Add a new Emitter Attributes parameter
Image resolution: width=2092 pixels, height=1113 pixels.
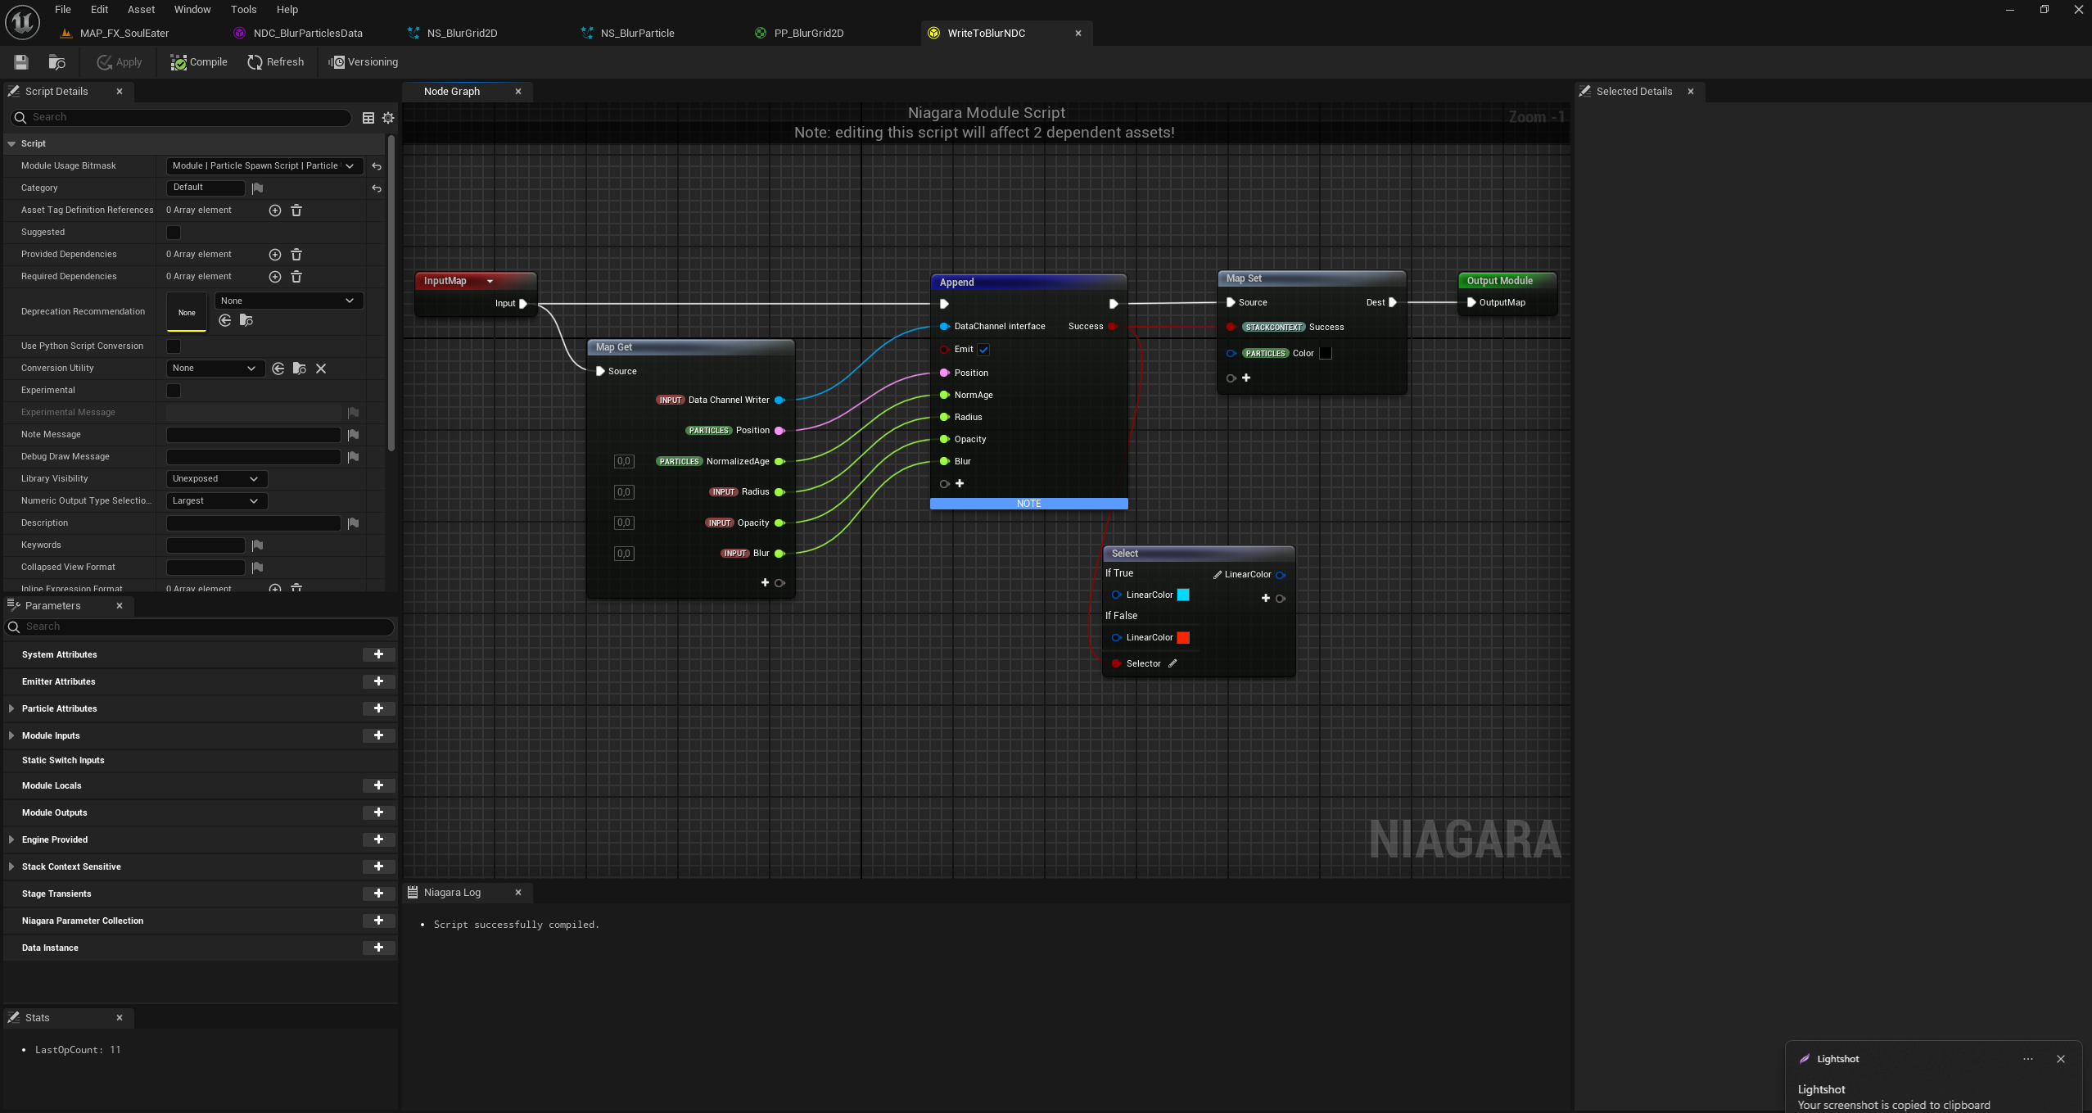coord(378,681)
